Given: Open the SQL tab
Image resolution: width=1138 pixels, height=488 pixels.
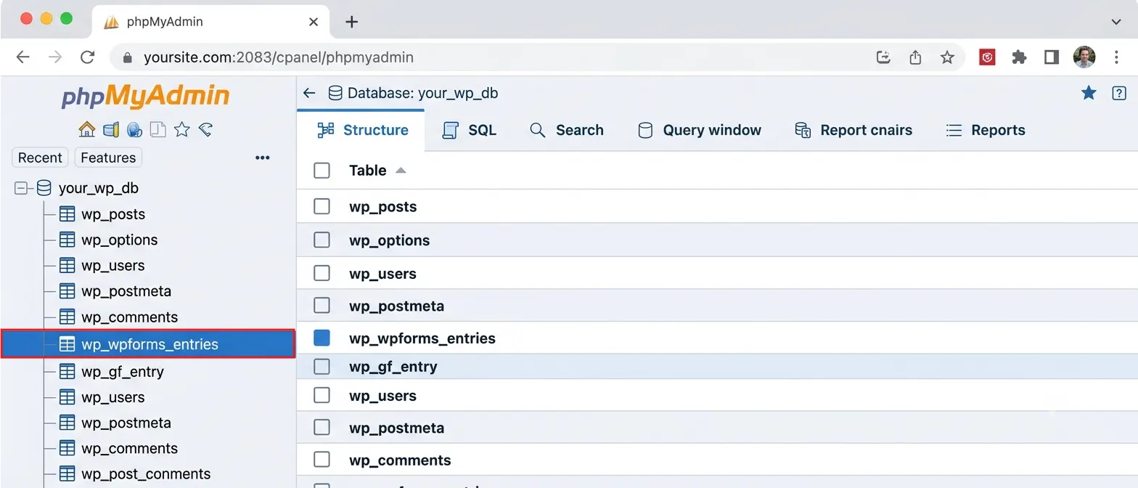Looking at the screenshot, I should point(469,130).
